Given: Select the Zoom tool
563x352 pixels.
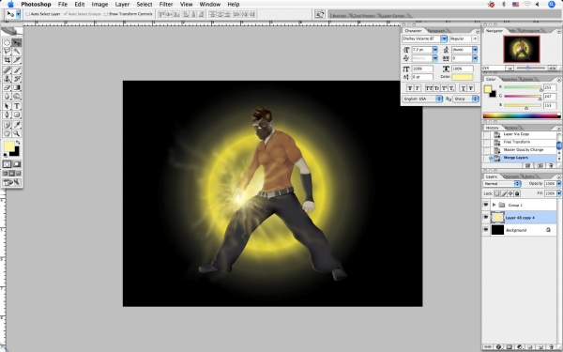Looking at the screenshot, I should (x=17, y=133).
